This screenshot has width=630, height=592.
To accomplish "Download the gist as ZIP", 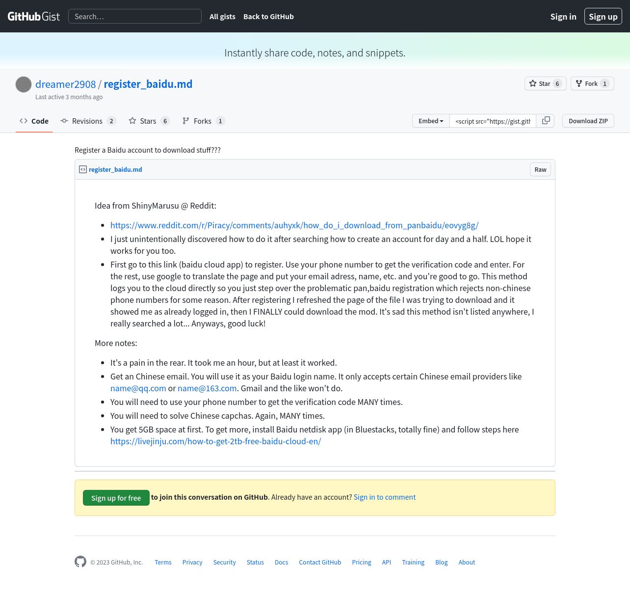I will tap(588, 121).
